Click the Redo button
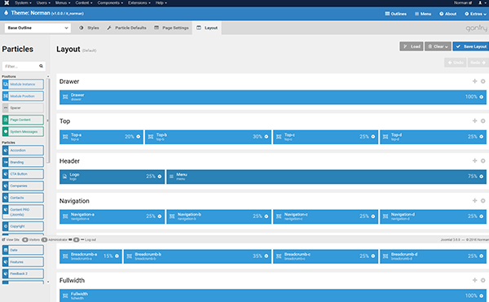The image size is (489, 302). 478,63
